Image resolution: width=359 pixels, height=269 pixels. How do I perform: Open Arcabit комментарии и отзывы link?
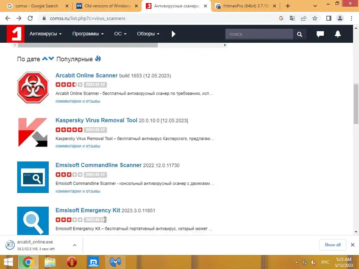[x=78, y=101]
